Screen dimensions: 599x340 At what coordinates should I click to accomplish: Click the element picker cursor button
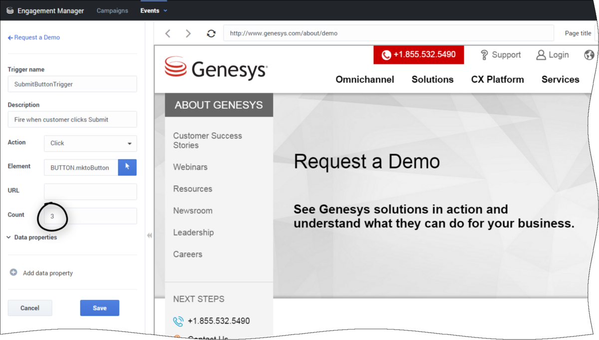click(127, 167)
